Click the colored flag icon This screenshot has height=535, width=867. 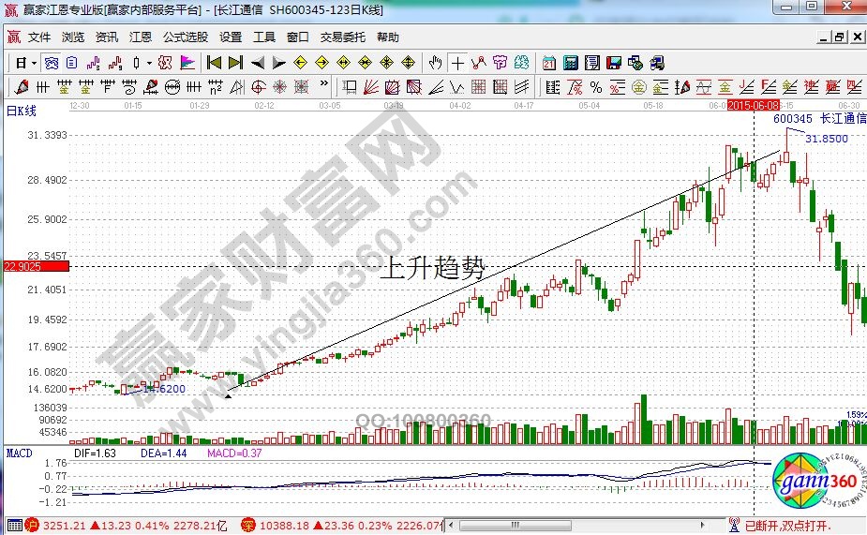pyautogui.click(x=187, y=63)
